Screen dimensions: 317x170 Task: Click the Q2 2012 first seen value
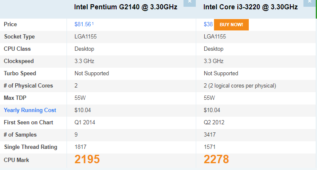coord(214,122)
